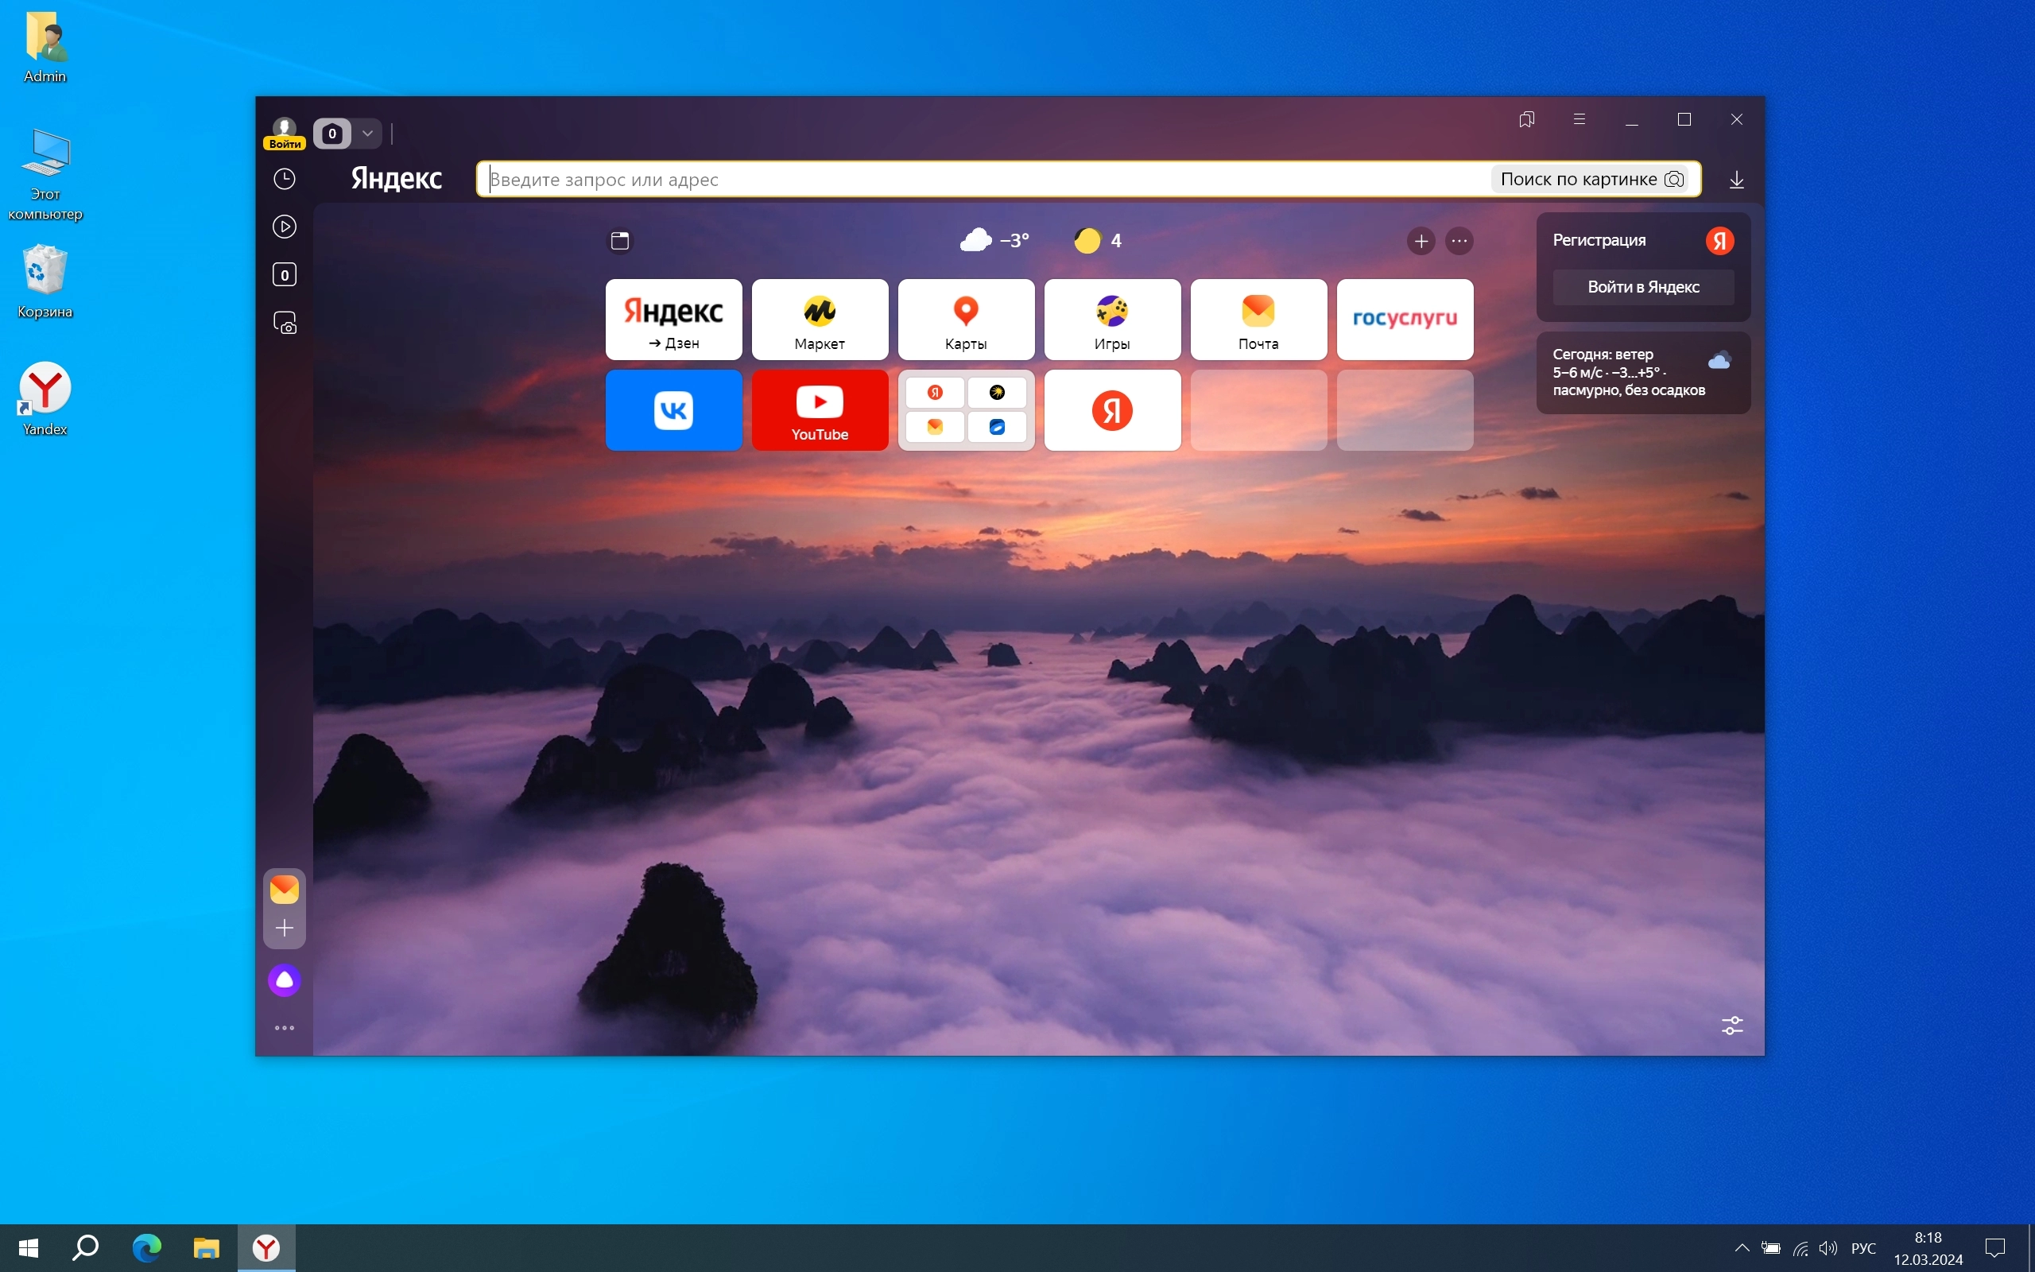Open the browser hamburger menu
The height and width of the screenshot is (1272, 2035).
(x=1579, y=119)
